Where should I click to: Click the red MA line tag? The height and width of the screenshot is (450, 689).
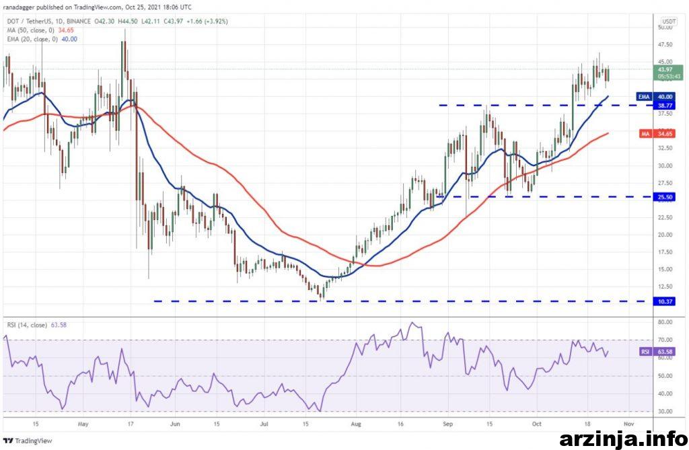coord(643,135)
